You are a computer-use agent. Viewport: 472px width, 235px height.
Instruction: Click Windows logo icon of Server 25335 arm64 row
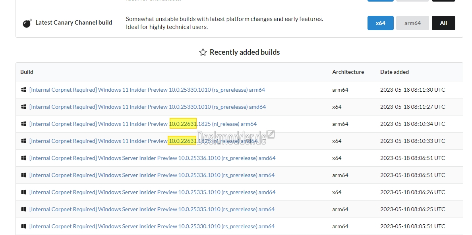(x=23, y=209)
